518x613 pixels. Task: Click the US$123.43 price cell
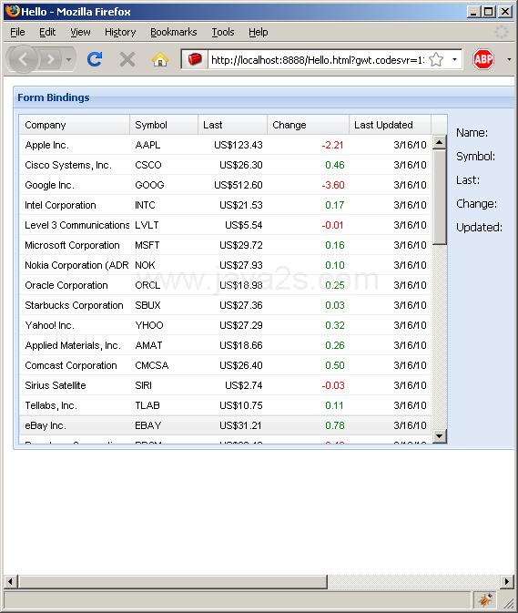tap(239, 145)
